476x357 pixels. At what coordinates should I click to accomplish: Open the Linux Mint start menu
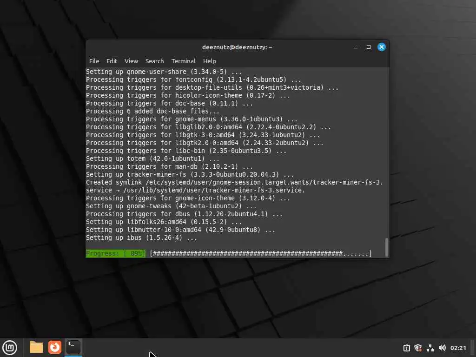click(10, 348)
